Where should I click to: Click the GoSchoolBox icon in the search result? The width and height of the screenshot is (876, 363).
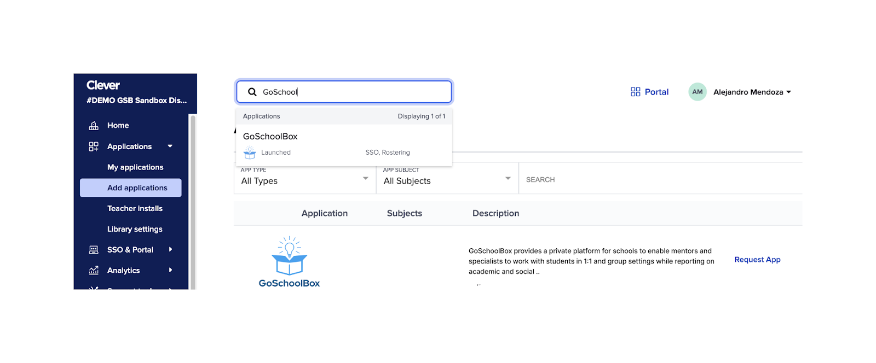point(250,153)
